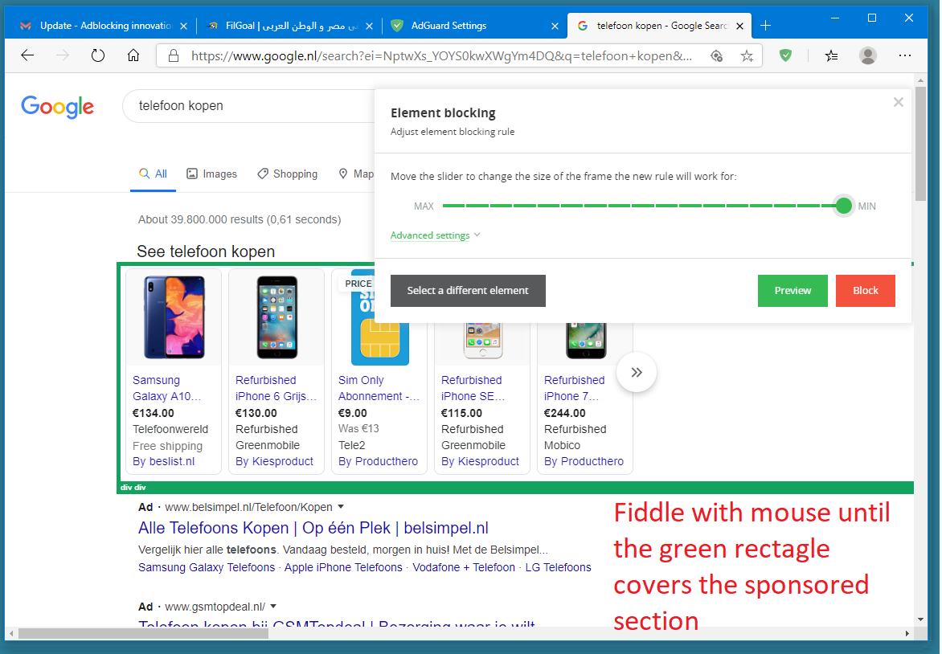Screen dimensions: 942x654
Task: Close the Element blocking panel
Action: tap(898, 102)
